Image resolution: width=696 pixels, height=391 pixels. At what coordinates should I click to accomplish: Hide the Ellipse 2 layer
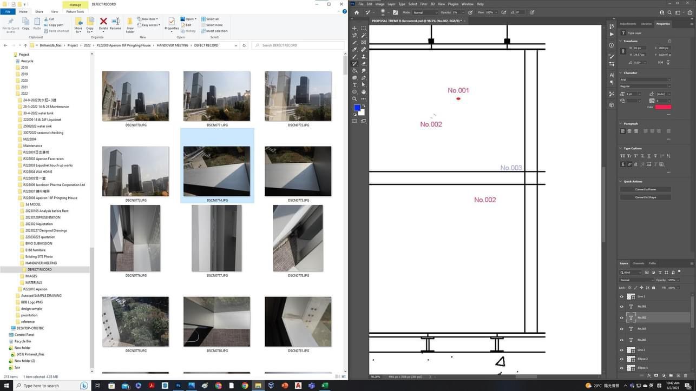pyautogui.click(x=621, y=359)
